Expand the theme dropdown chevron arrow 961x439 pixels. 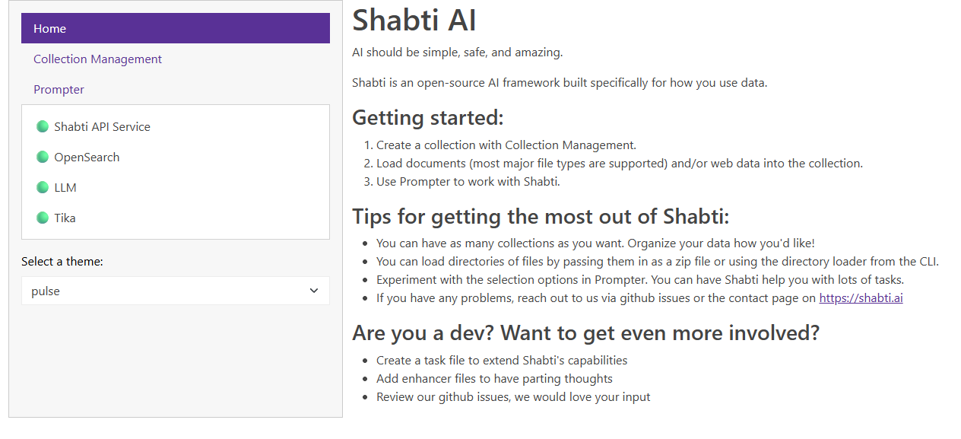[x=314, y=291]
